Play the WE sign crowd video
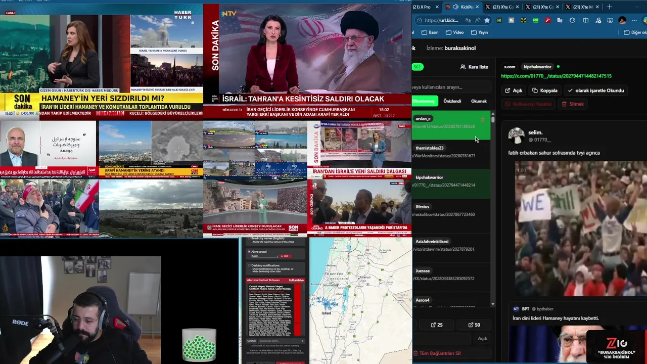 pos(581,229)
